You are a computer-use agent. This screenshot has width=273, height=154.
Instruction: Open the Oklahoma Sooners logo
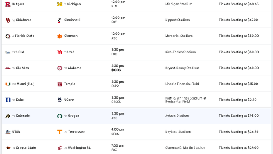coord(8,20)
